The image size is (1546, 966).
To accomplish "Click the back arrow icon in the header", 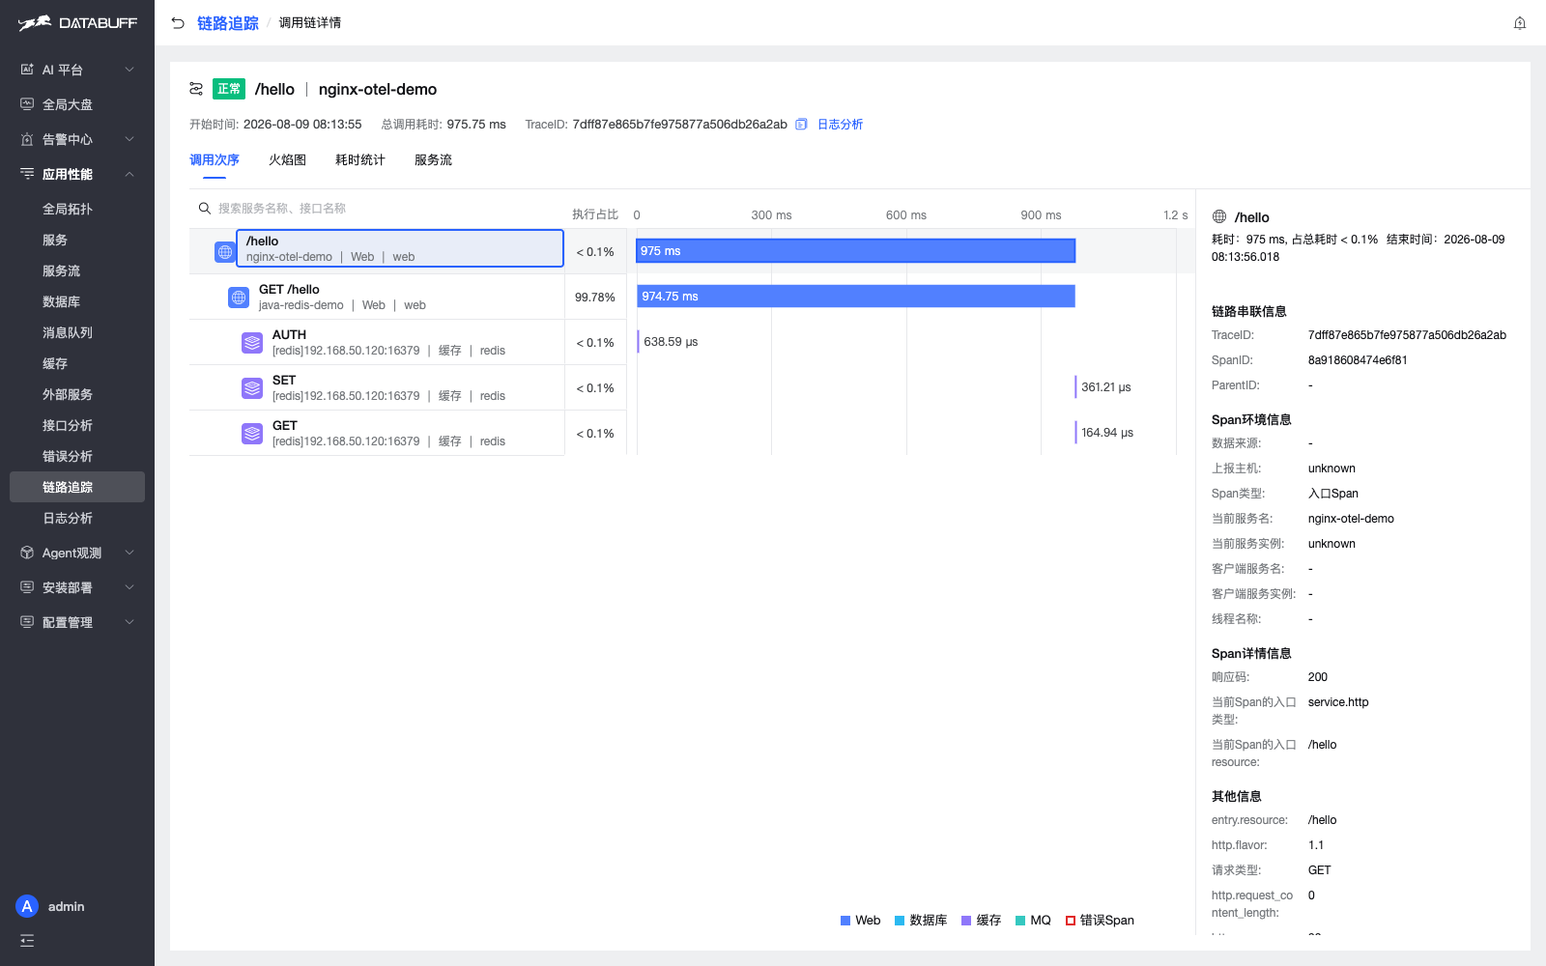I will tap(178, 23).
